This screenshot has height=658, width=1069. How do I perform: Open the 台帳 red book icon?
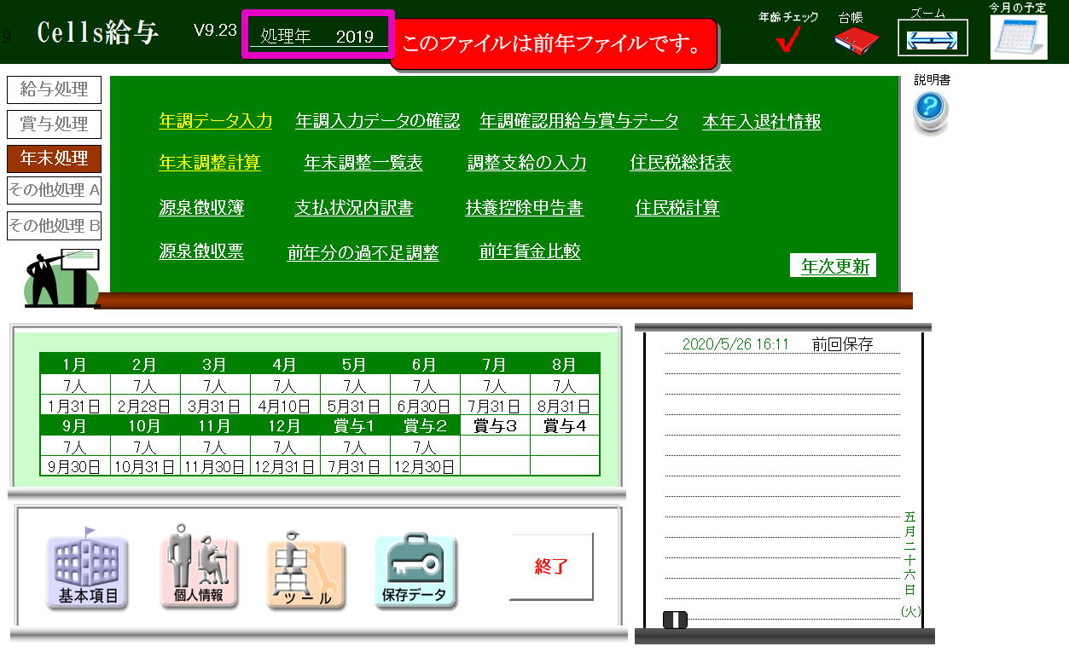tap(856, 40)
